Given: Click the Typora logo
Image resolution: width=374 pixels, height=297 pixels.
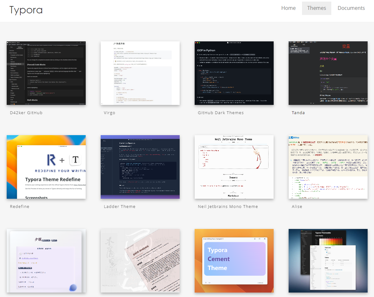Looking at the screenshot, I should click(26, 10).
